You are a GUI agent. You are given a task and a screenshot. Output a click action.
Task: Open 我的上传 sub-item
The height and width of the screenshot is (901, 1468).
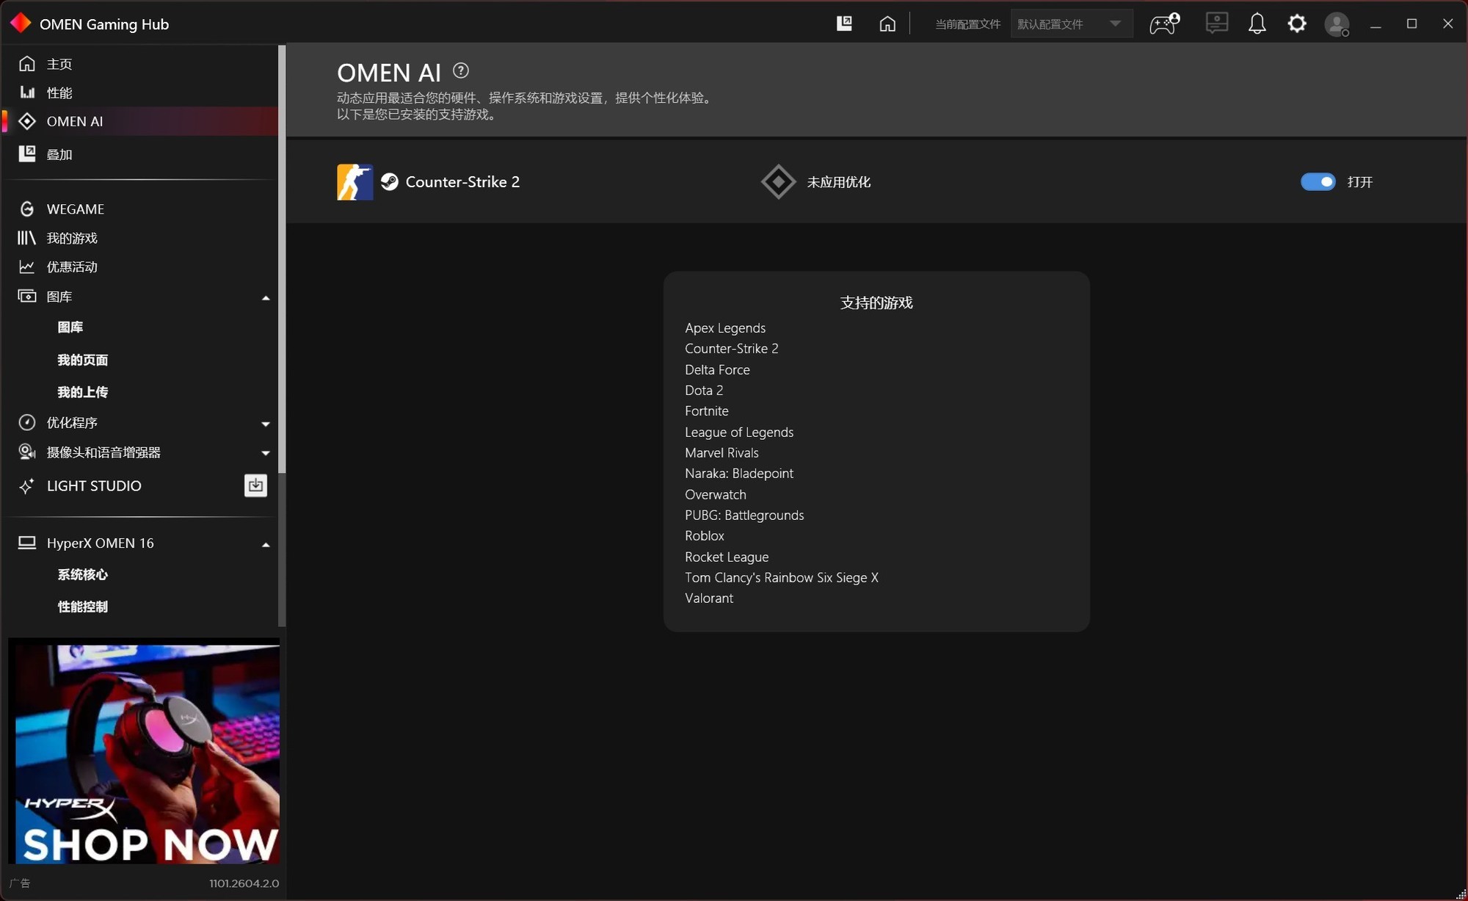tap(83, 392)
